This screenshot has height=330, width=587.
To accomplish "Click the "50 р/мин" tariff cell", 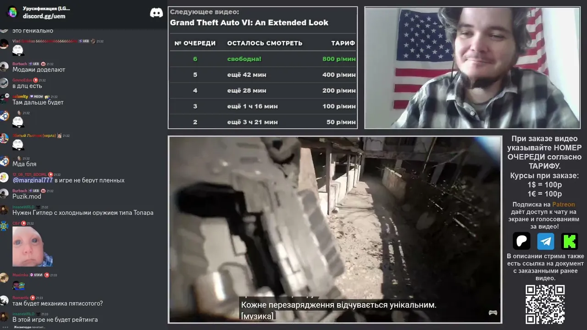I will click(x=341, y=122).
